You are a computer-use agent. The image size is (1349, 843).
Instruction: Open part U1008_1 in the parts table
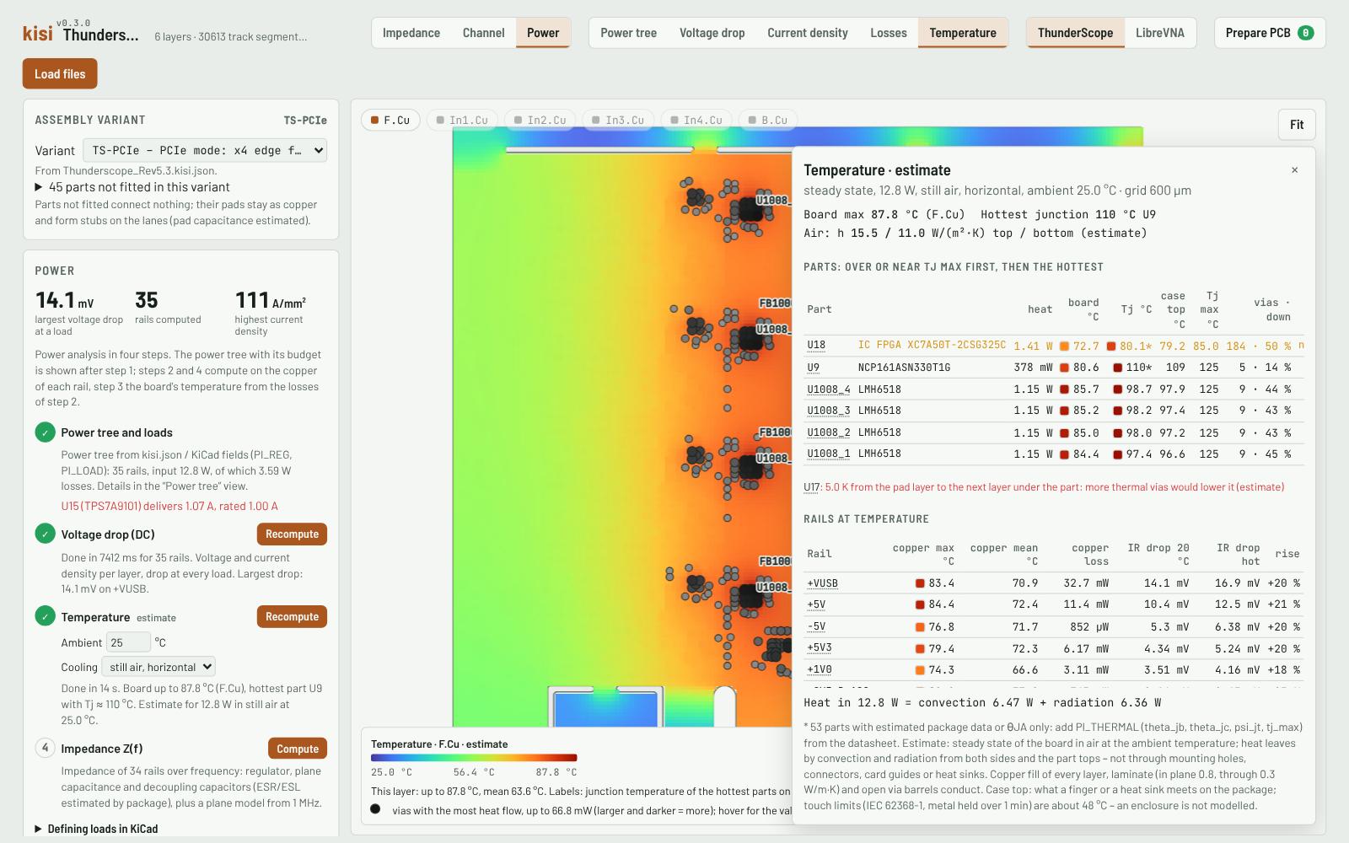point(829,454)
